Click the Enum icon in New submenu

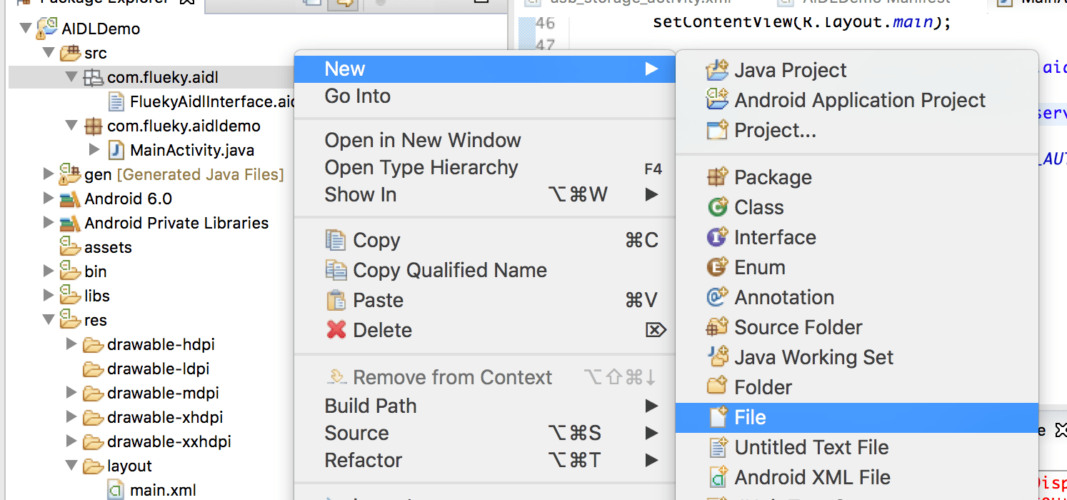point(717,267)
